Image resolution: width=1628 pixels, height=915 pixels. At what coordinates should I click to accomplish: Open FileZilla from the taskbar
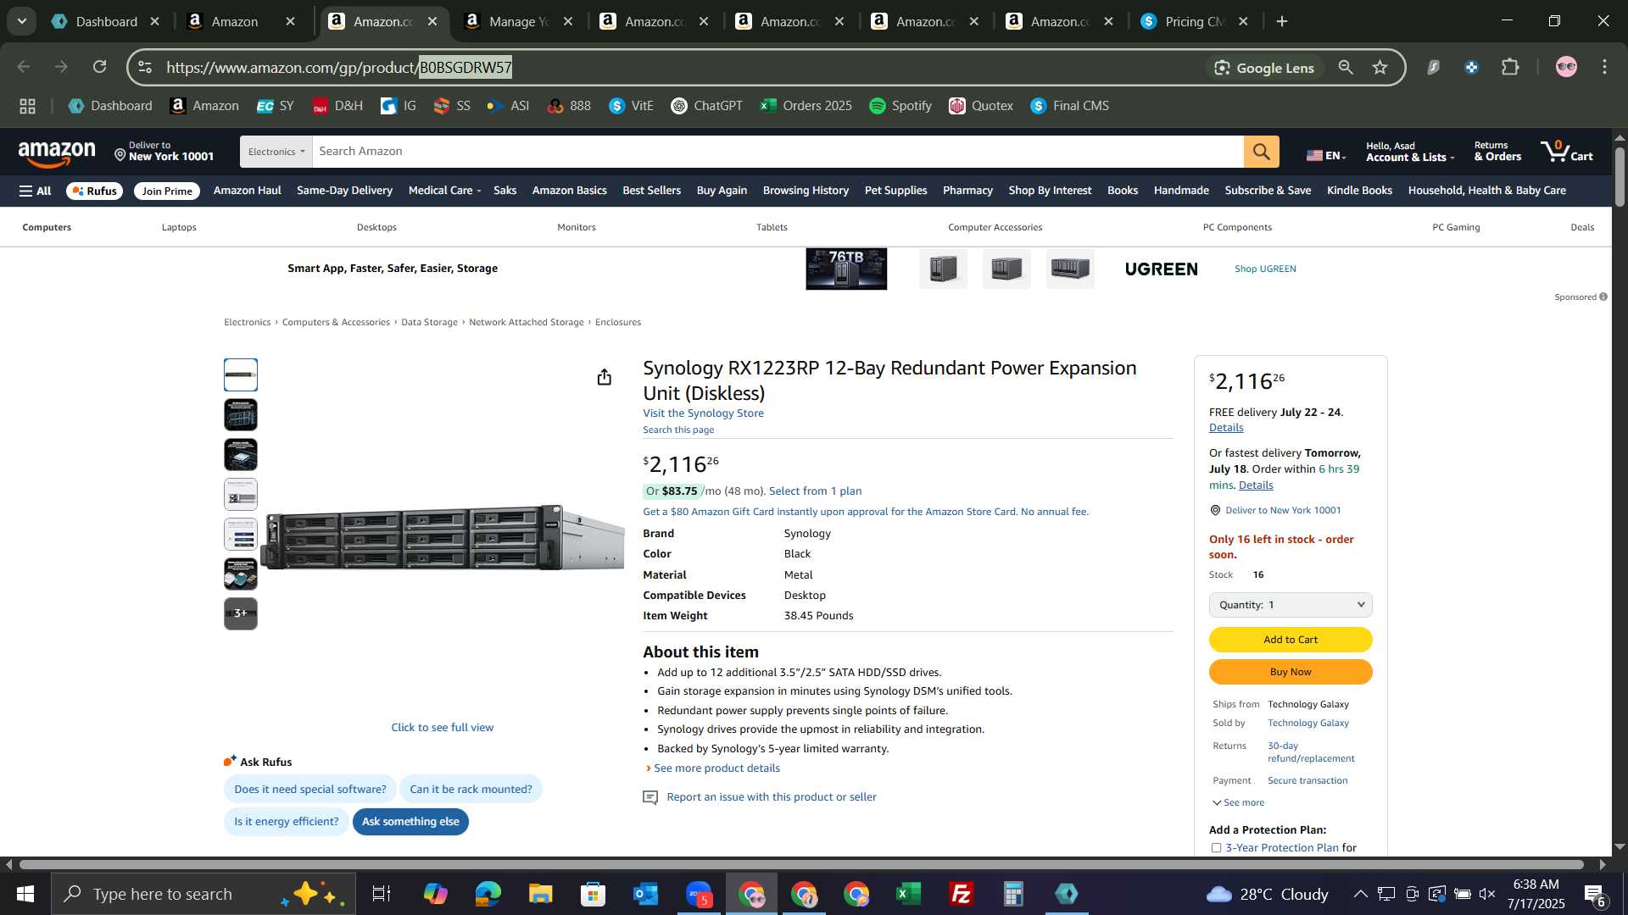pos(961,894)
